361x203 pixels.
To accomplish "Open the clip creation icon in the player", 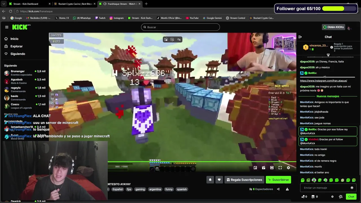I will [x=263, y=168].
